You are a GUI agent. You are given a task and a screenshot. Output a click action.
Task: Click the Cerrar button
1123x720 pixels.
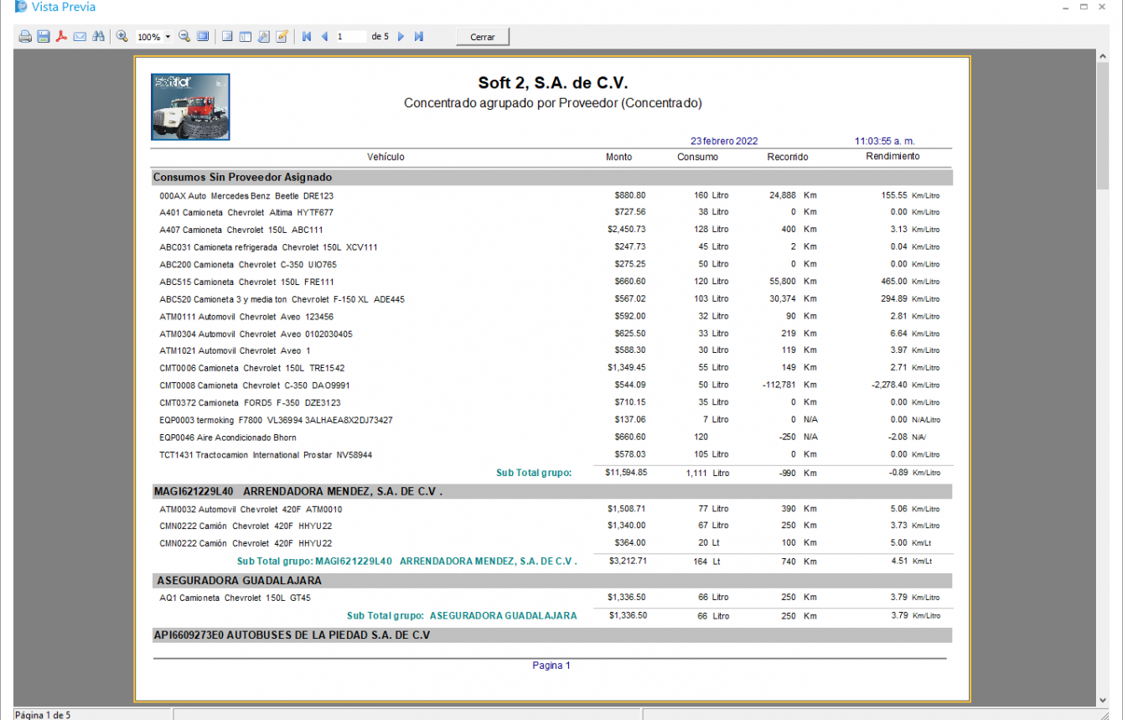(483, 37)
